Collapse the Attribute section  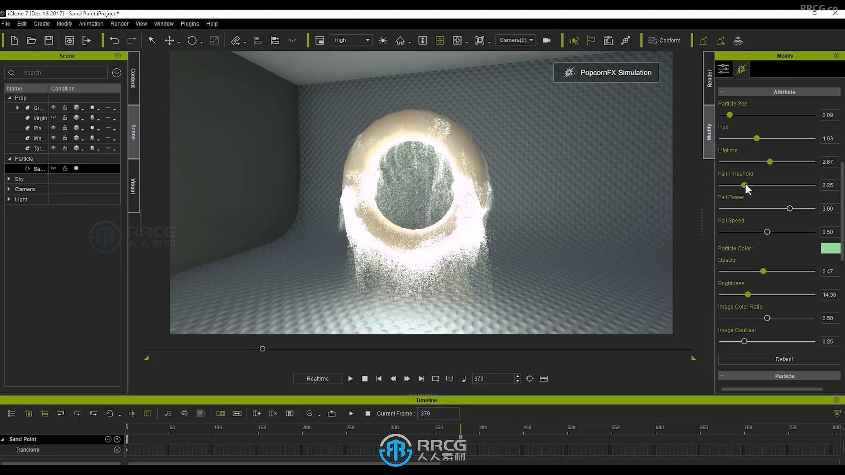tap(722, 92)
